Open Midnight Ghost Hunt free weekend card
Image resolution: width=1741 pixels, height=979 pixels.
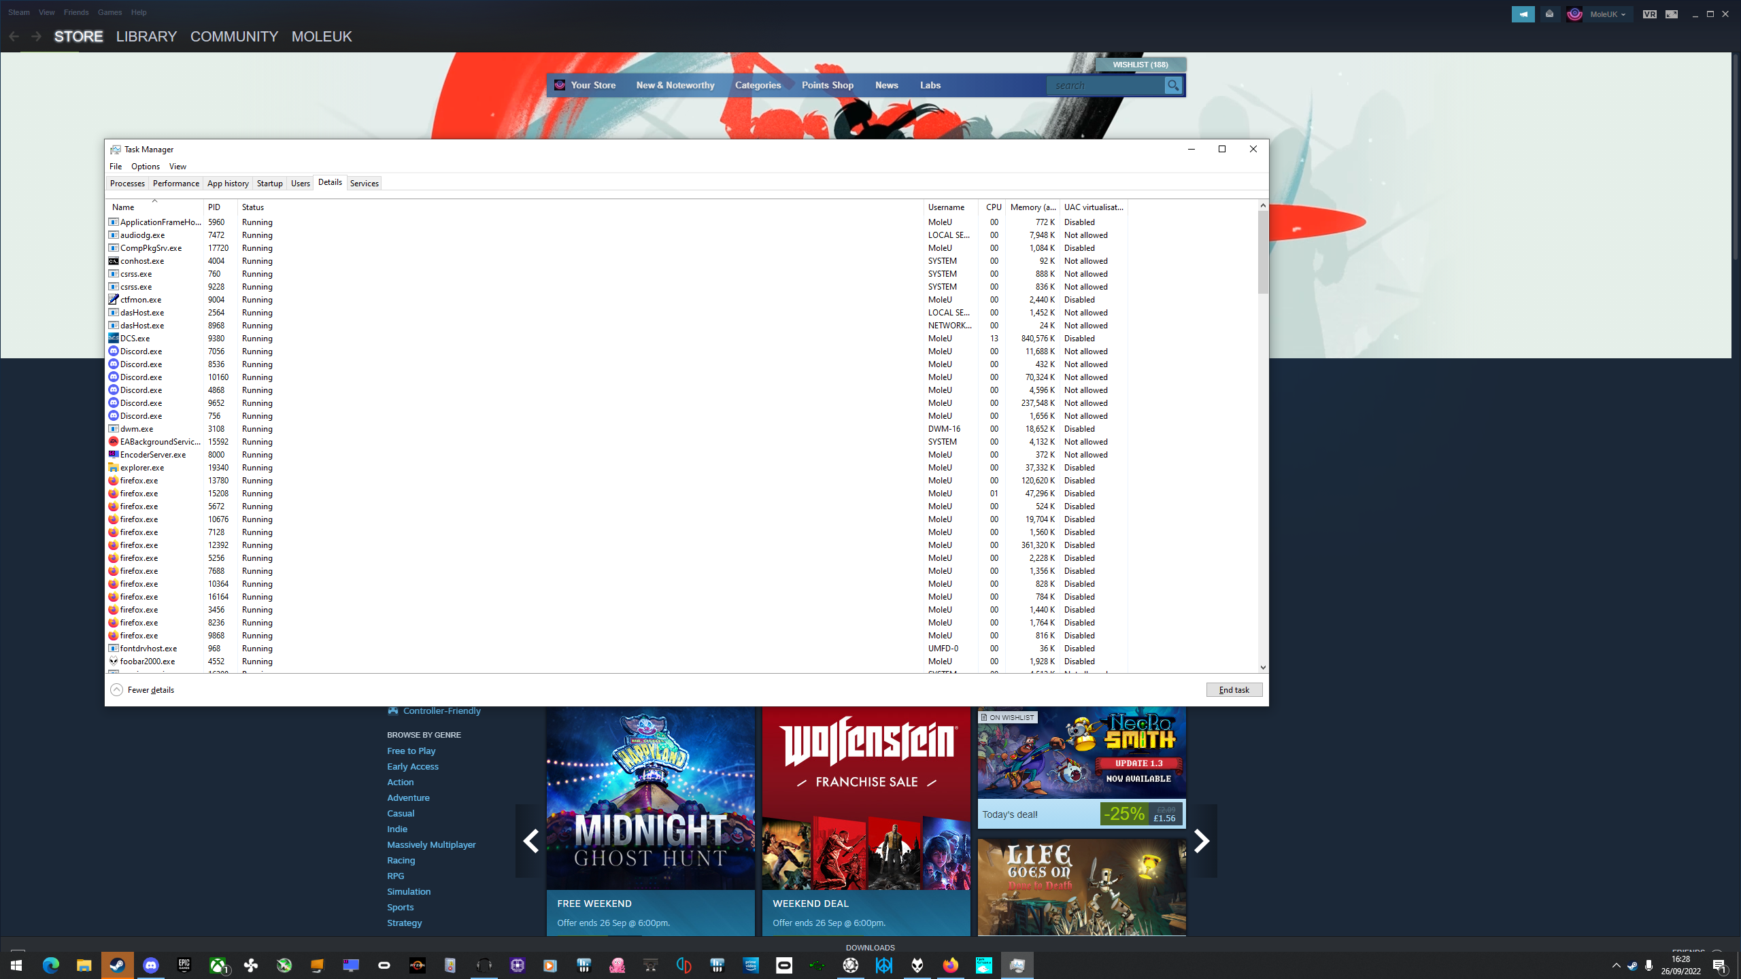[650, 821]
